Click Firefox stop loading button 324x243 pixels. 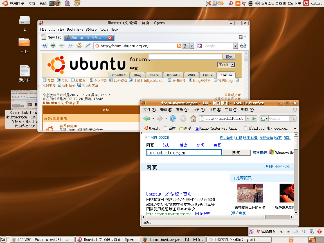tap(183, 118)
